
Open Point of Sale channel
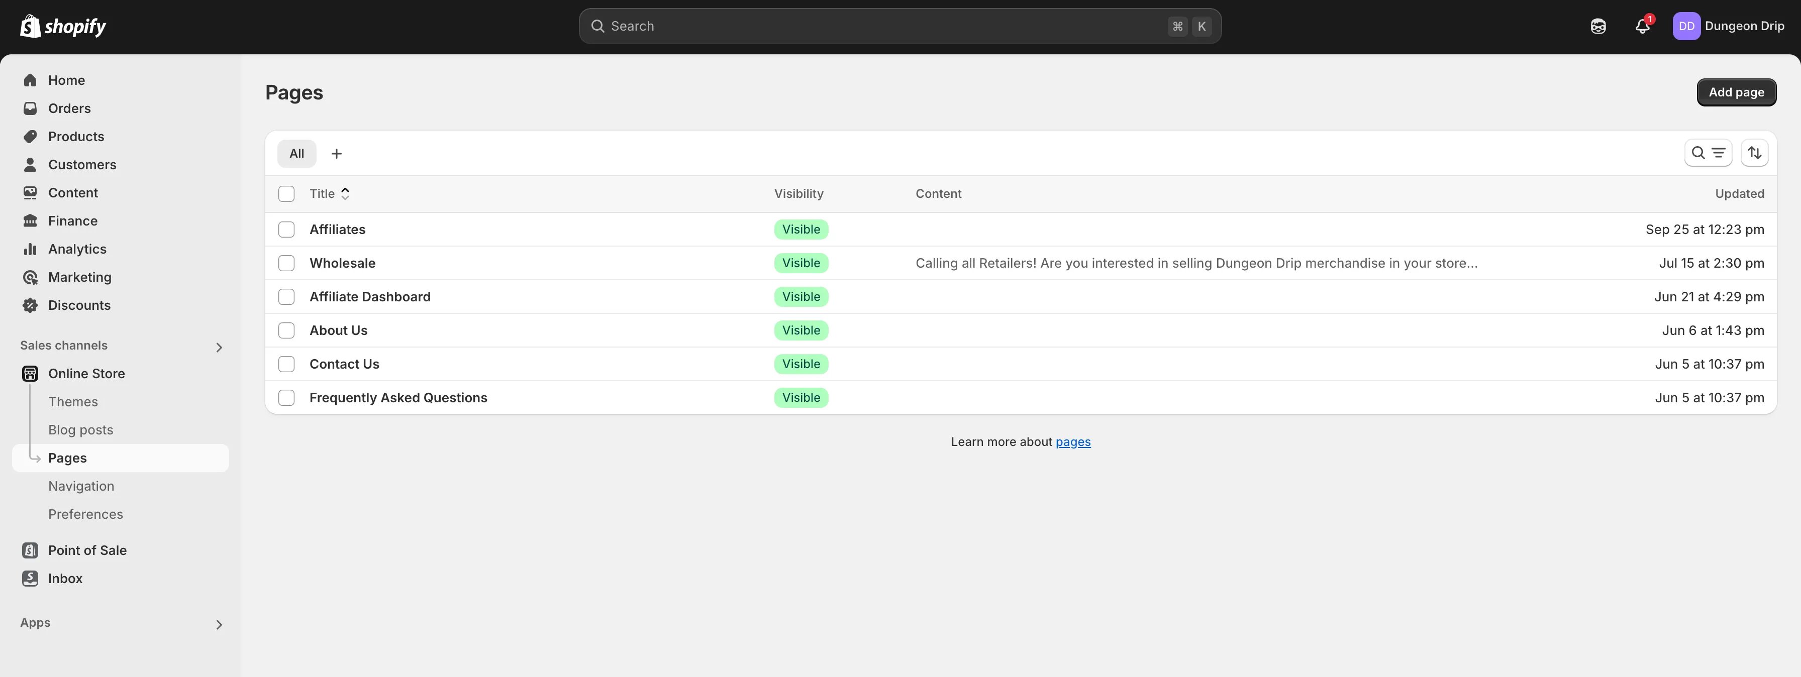click(87, 550)
